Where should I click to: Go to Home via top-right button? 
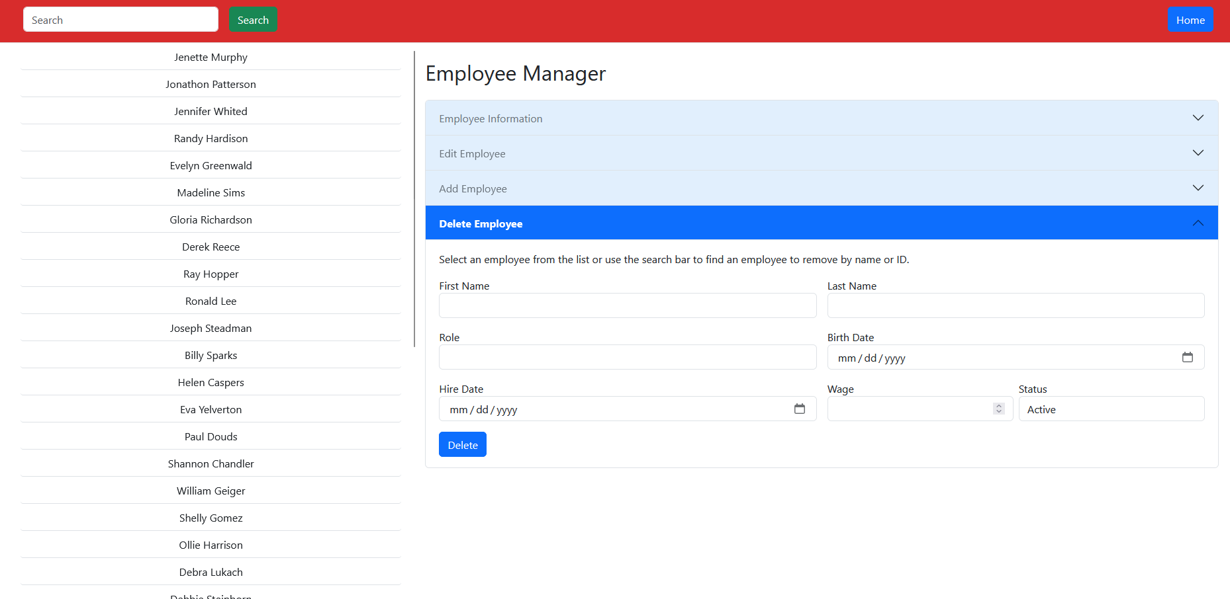point(1190,20)
